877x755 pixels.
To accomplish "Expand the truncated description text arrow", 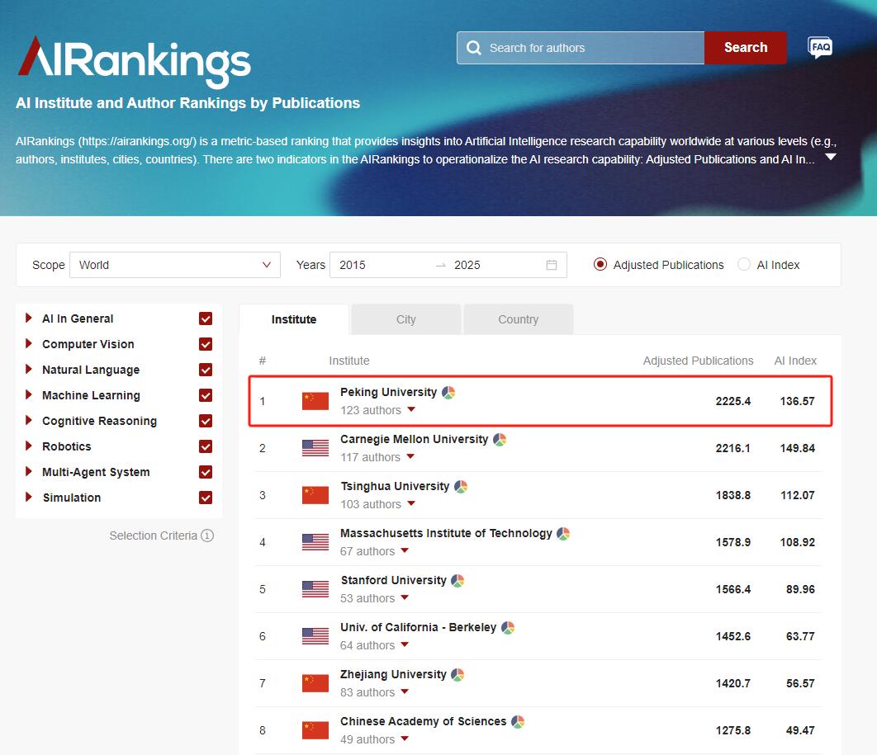I will [831, 157].
